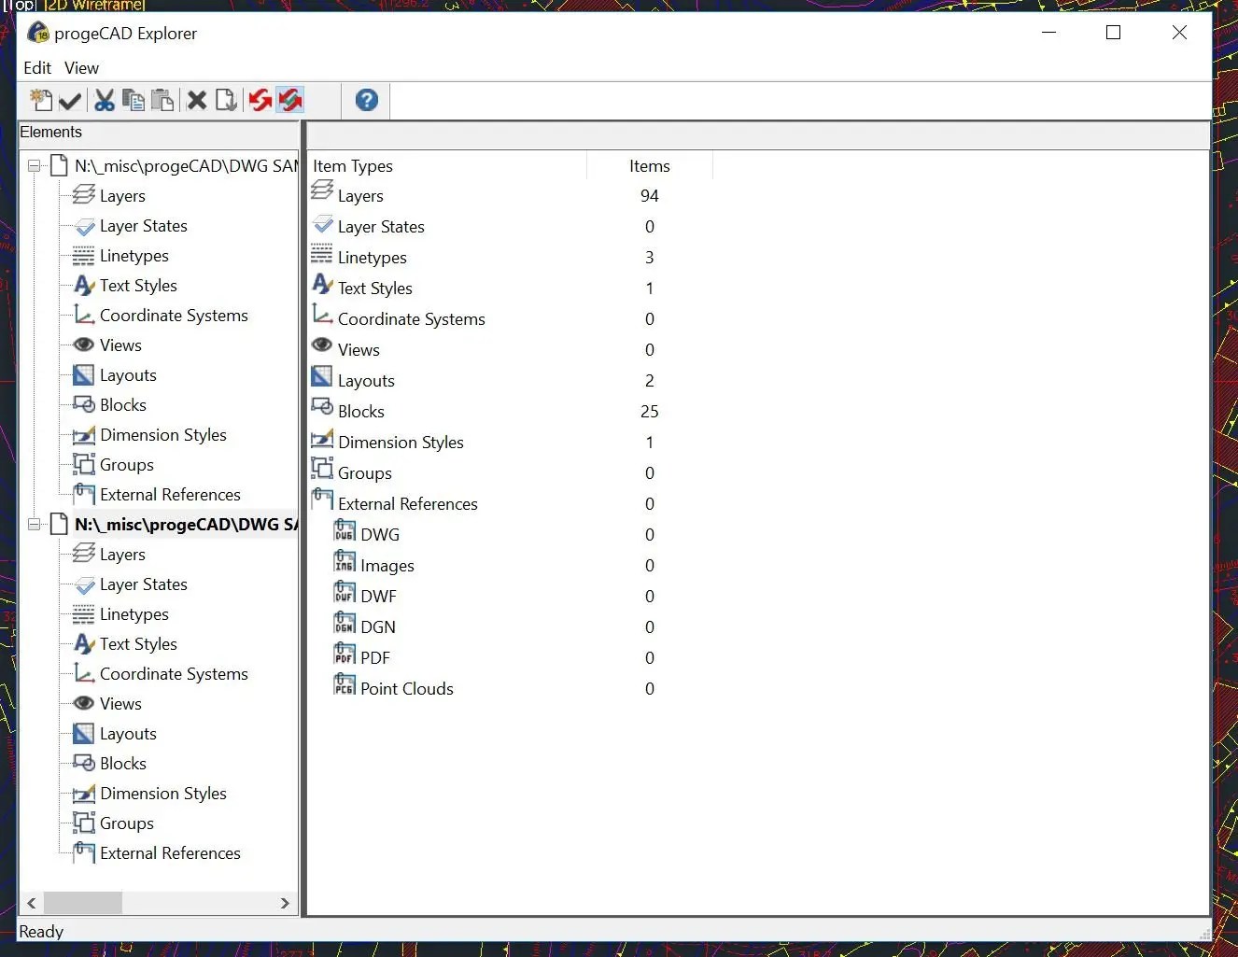Click Layer States icon under bold drawing
Viewport: 1238px width, 957px height.
point(84,584)
